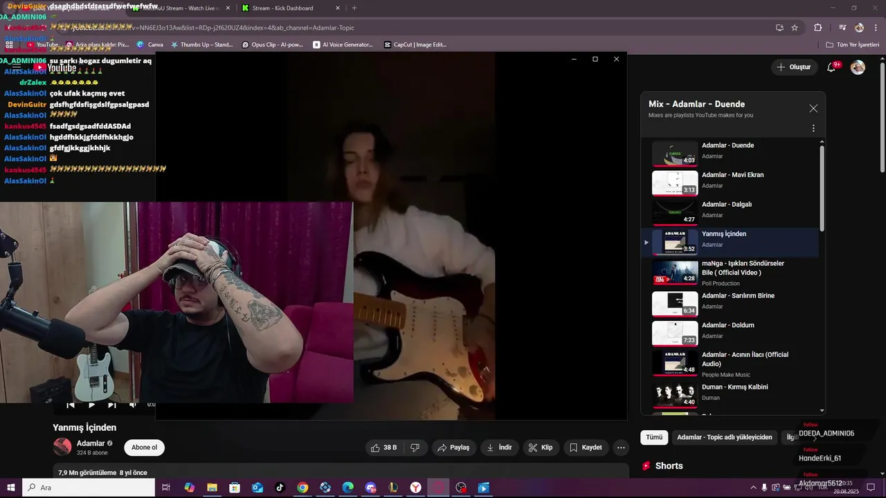Viewport: 886px width, 498px height.
Task: Open more actions menu beside Kaydet
Action: coord(621,448)
